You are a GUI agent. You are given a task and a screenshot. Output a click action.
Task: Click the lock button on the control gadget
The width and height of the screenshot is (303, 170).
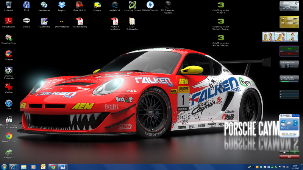click(x=284, y=152)
